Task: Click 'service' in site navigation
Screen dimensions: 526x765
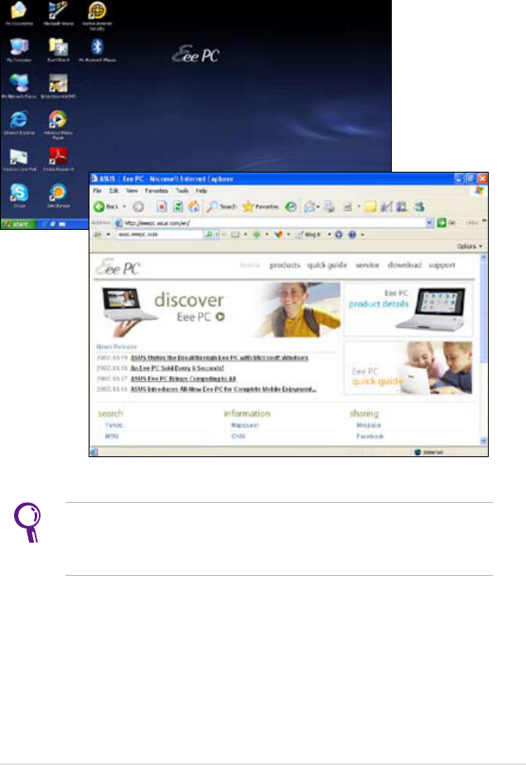Action: click(x=367, y=265)
